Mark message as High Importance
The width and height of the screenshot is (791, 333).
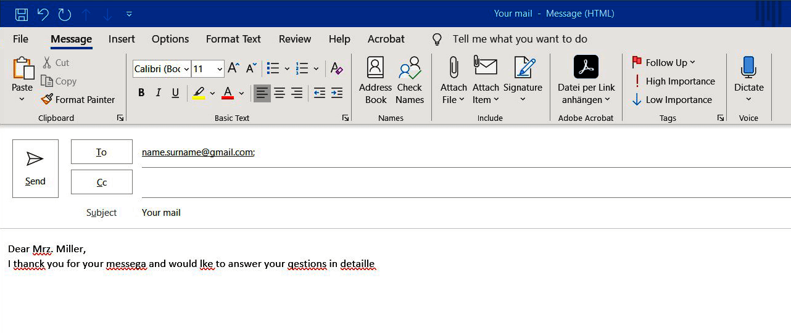[674, 81]
